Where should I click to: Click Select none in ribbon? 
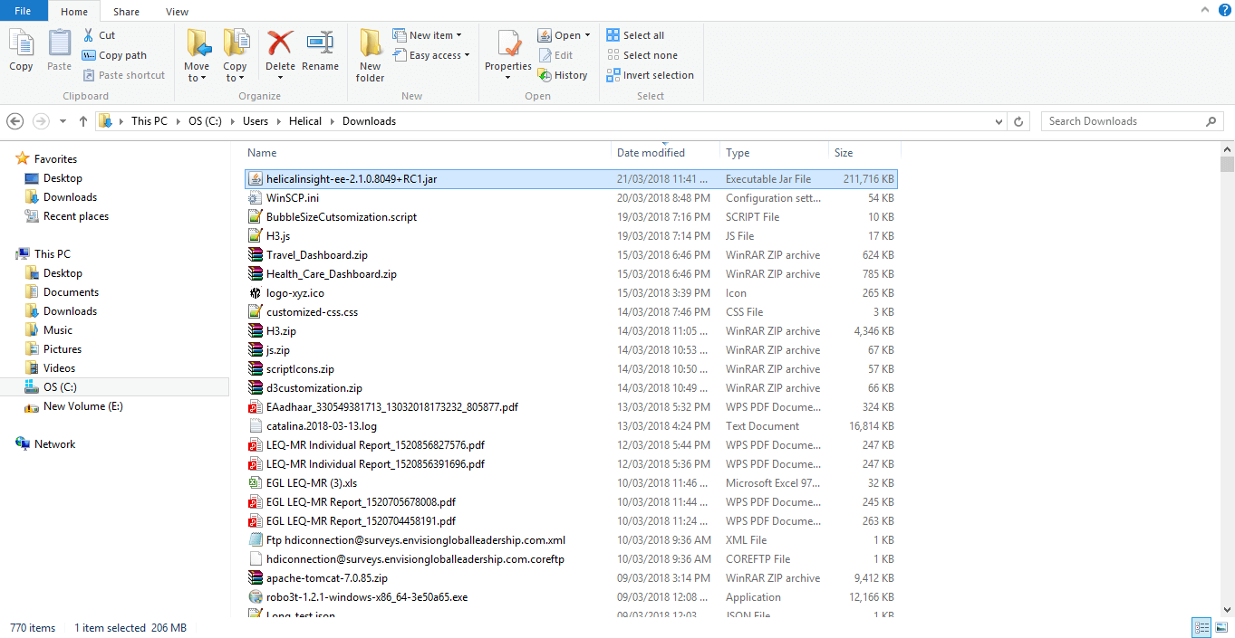pos(642,55)
